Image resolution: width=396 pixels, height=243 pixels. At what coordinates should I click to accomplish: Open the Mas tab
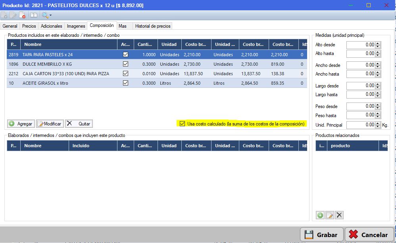[x=123, y=26]
